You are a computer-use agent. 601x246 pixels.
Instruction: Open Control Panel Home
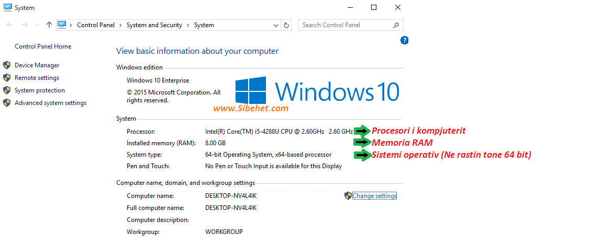(43, 46)
